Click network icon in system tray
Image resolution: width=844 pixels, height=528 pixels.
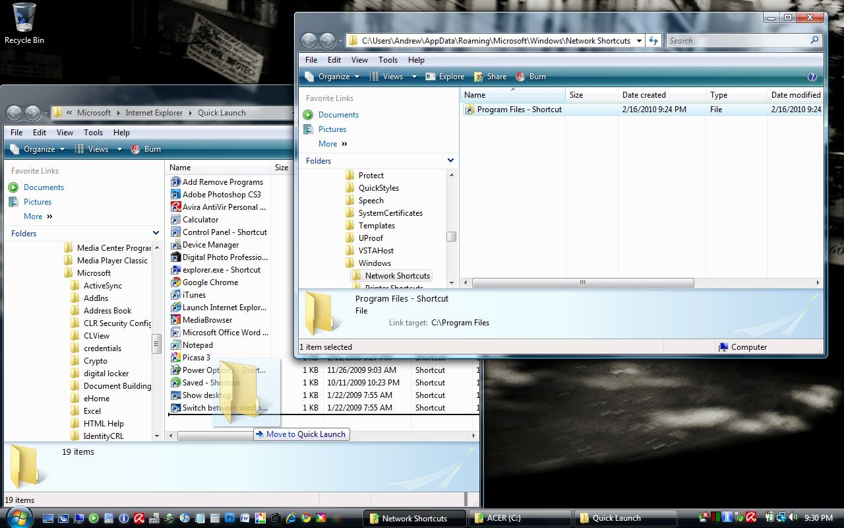(781, 517)
